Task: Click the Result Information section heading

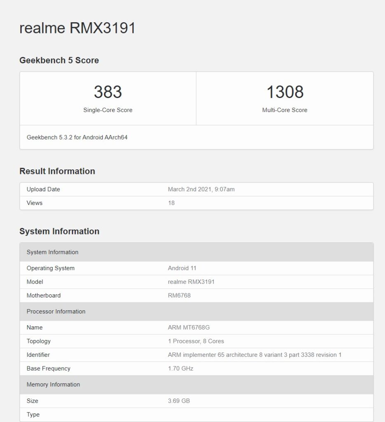Action: click(57, 171)
